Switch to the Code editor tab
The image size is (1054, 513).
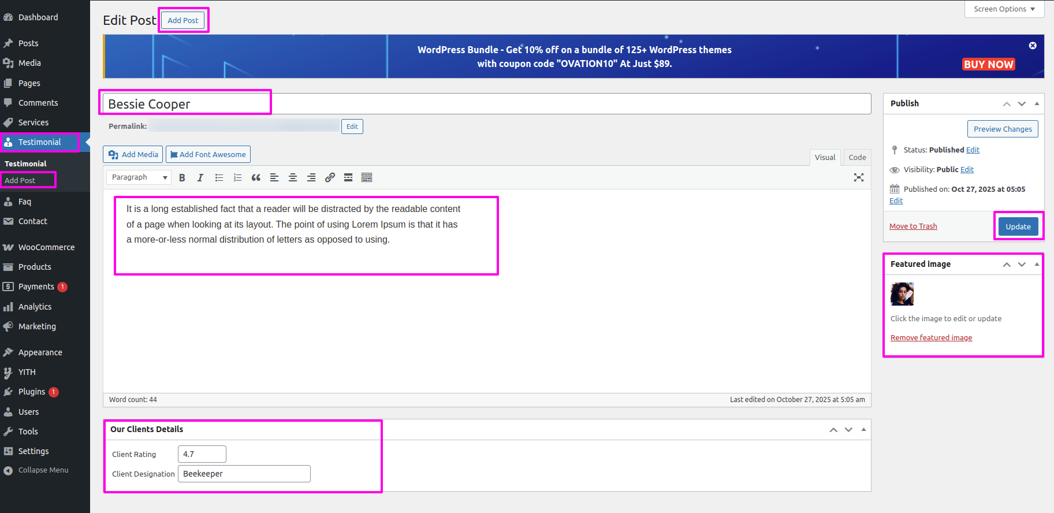tap(857, 157)
